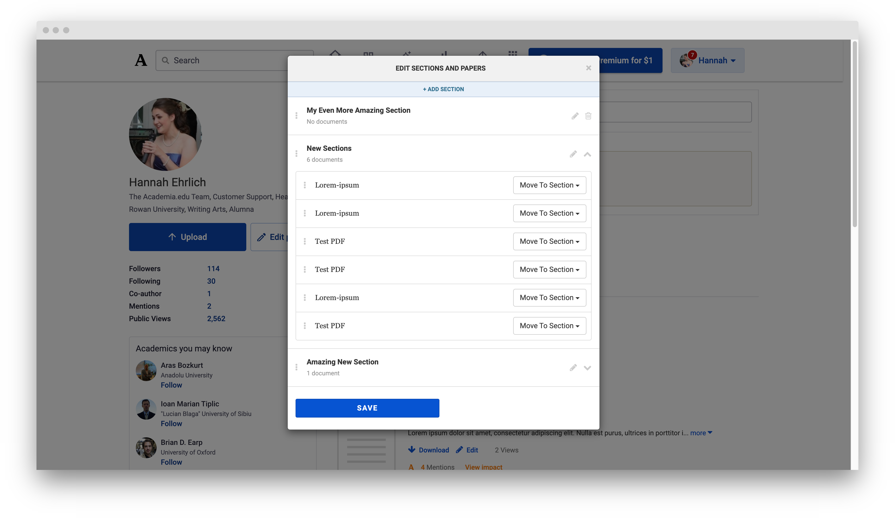This screenshot has width=895, height=522.
Task: Open Move To Section for the first Test PDF
Action: point(549,241)
